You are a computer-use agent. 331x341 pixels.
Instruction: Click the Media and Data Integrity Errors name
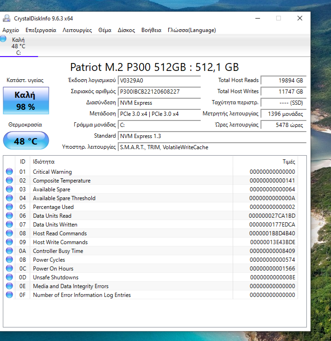(x=71, y=286)
